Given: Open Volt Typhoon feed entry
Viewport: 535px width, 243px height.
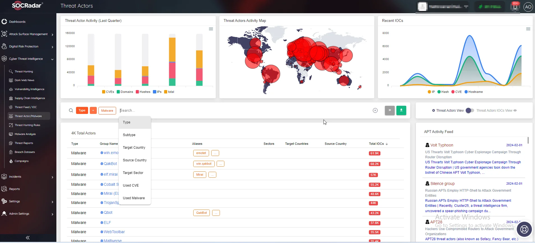Looking at the screenshot, I should click(x=442, y=145).
